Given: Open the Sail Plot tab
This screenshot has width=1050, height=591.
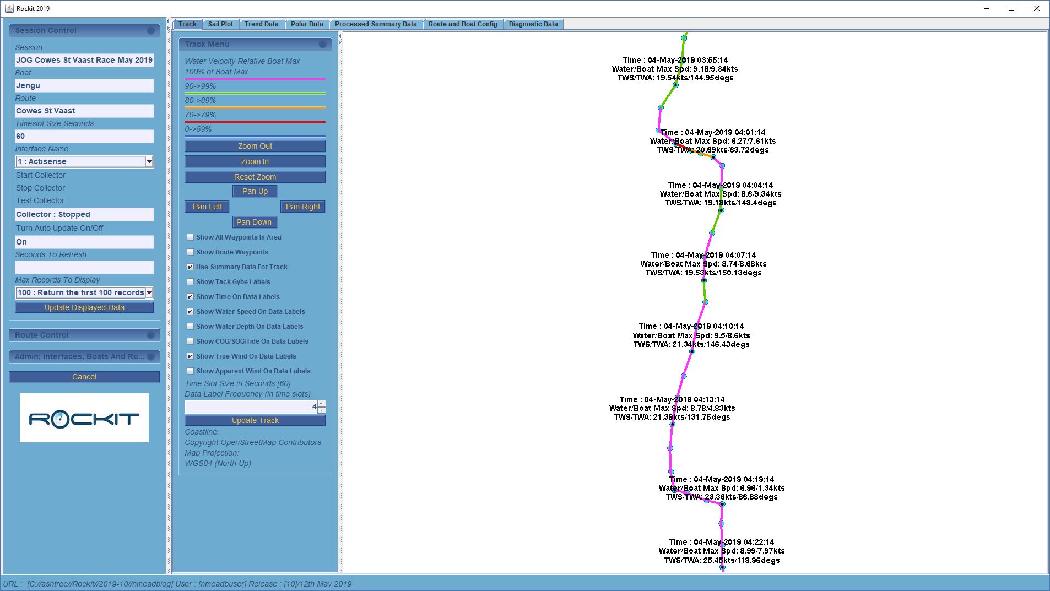Looking at the screenshot, I should tap(220, 24).
